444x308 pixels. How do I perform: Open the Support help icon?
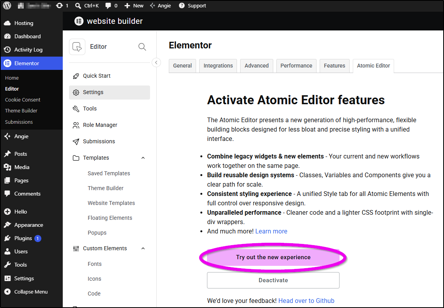tap(182, 5)
